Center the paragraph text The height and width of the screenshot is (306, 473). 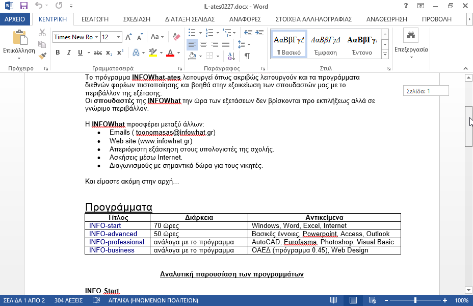[203, 45]
